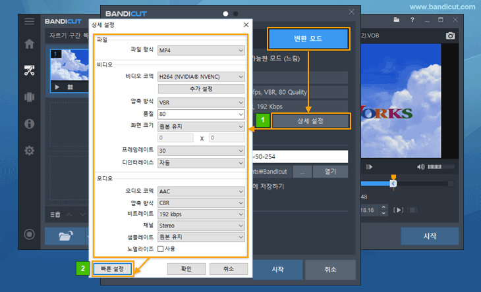This screenshot has height=292, width=481.
Task: Open the 샘플레이트 원본 유지 dropdown
Action: 201,237
